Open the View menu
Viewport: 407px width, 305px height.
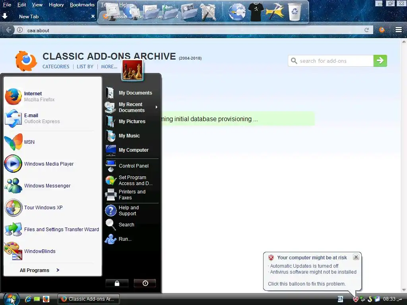coord(37,5)
